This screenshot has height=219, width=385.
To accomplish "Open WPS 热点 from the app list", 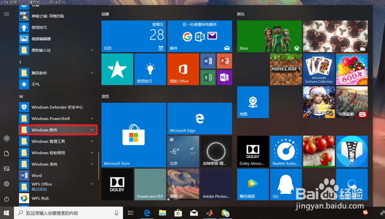I will point(57,198).
